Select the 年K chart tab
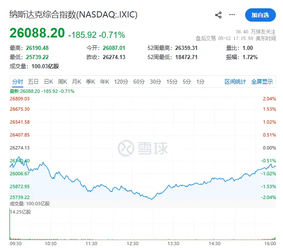 click(x=104, y=82)
